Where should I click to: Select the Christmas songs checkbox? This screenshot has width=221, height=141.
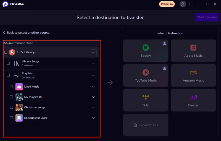11,108
